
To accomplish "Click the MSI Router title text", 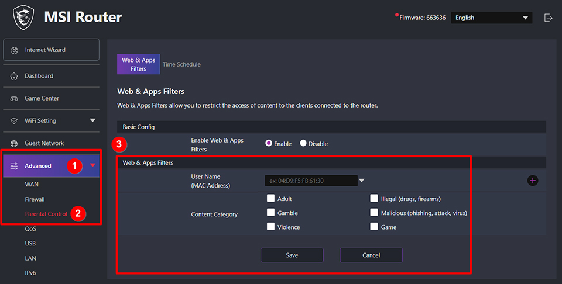I will [83, 17].
